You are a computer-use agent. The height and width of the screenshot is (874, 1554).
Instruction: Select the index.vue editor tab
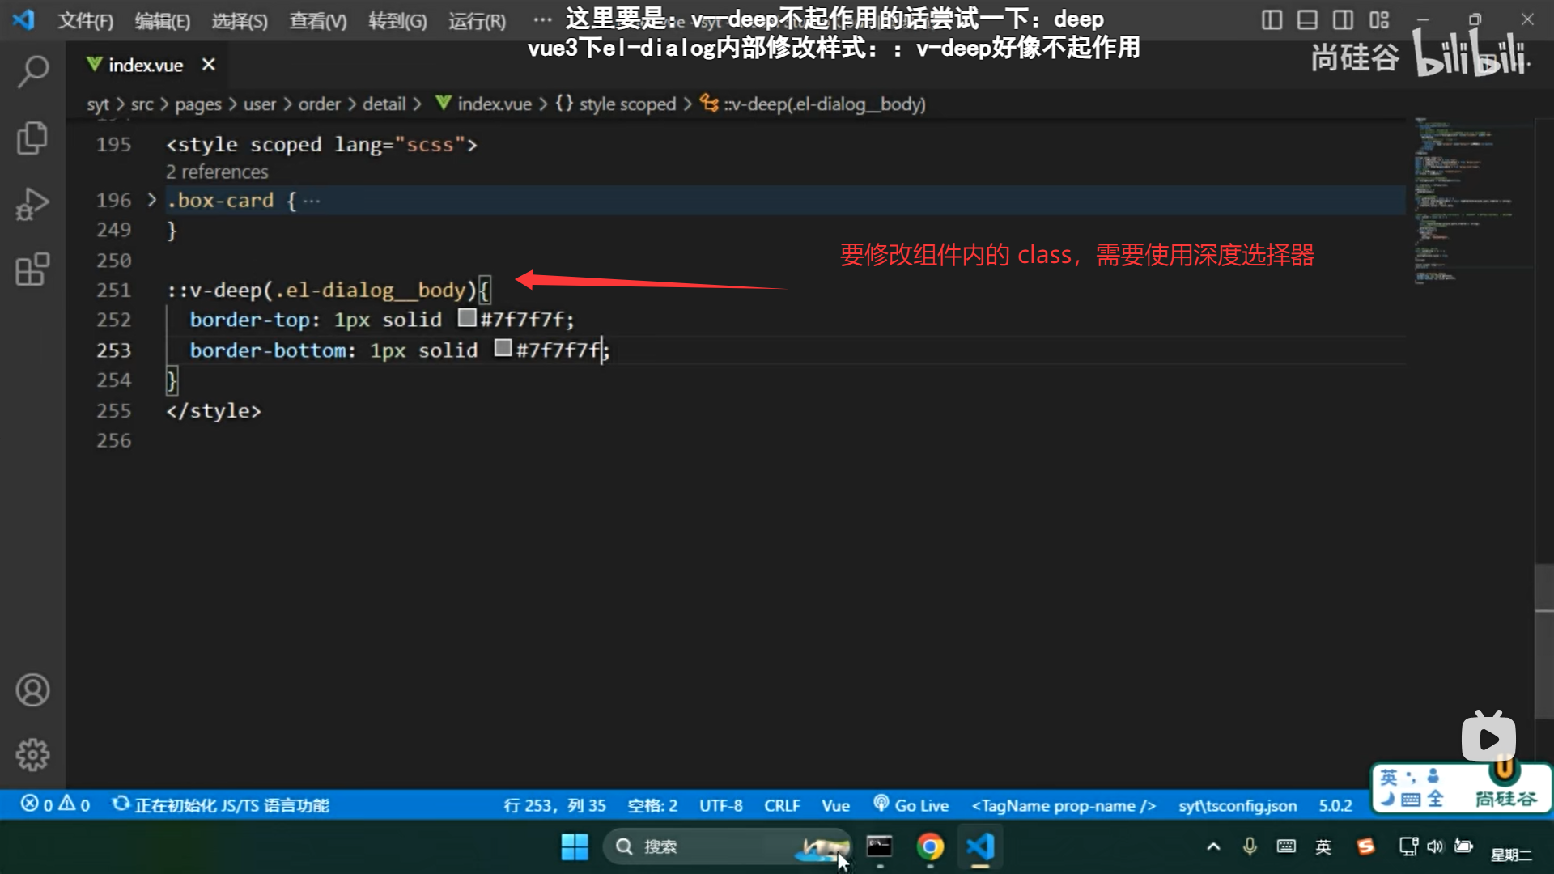coord(146,65)
